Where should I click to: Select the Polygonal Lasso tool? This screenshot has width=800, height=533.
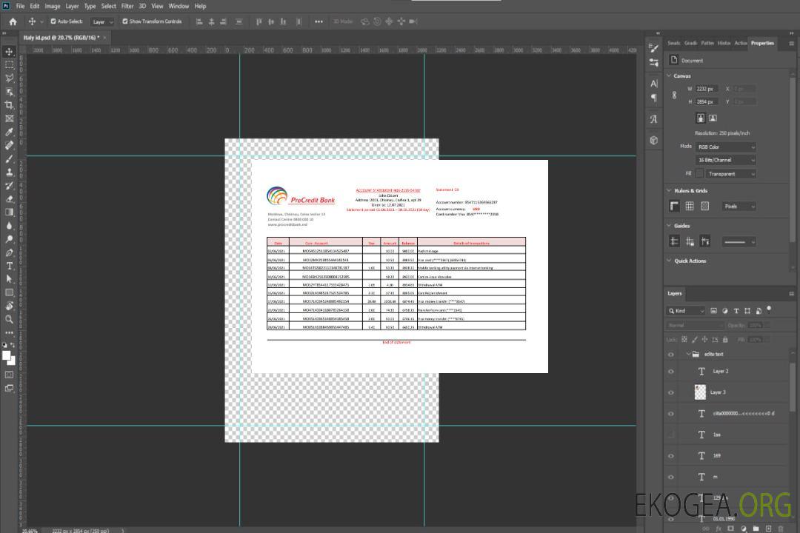9,78
